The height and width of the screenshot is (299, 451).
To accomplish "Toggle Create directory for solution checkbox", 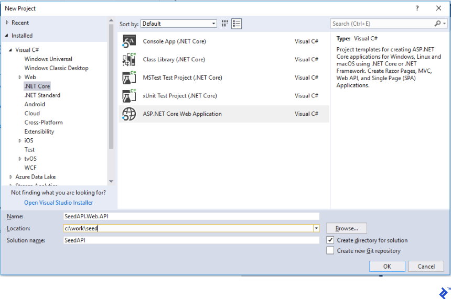I will tap(330, 240).
